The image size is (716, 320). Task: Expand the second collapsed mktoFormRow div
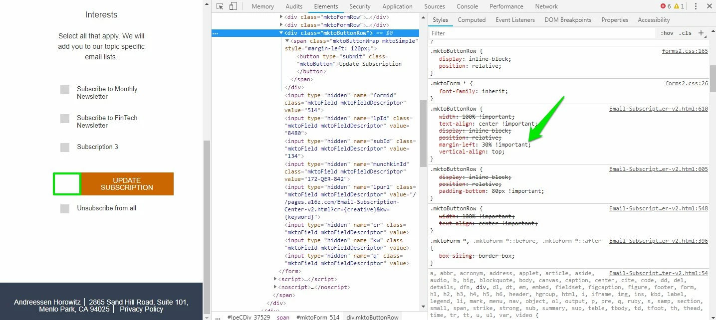[x=281, y=25]
